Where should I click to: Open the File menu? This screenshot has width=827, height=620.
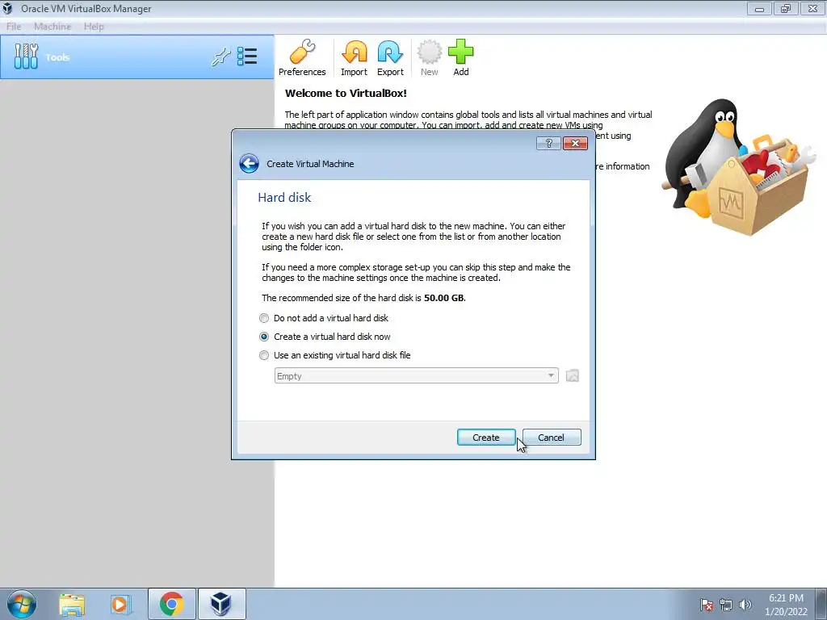coord(14,27)
